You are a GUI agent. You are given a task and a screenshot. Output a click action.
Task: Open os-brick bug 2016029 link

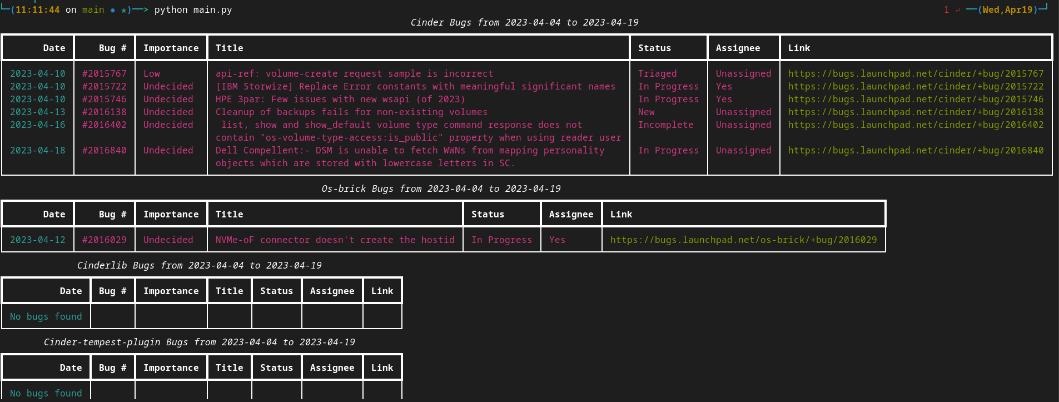click(x=743, y=240)
